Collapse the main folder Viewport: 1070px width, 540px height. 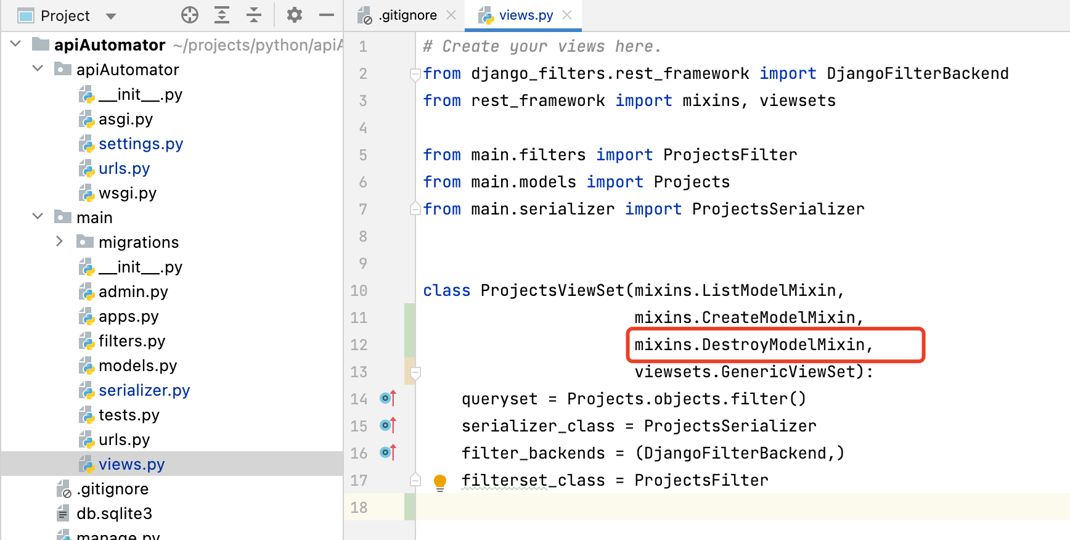pos(38,217)
